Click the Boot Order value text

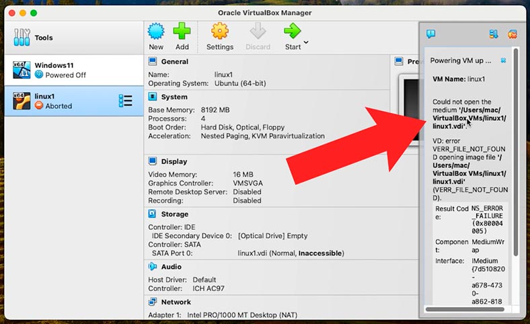click(x=243, y=127)
